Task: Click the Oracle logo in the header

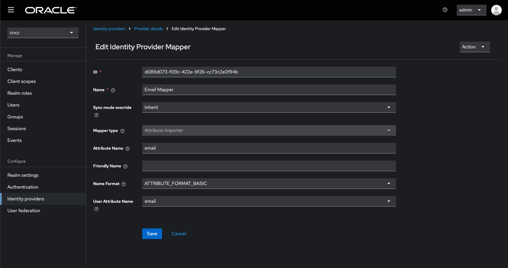Action: [x=50, y=10]
